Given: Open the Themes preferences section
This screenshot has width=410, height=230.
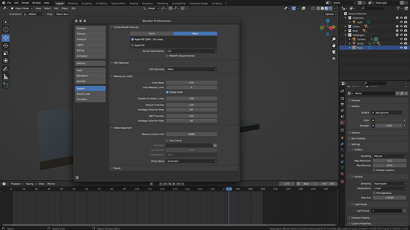Looking at the screenshot, I should 90,34.
